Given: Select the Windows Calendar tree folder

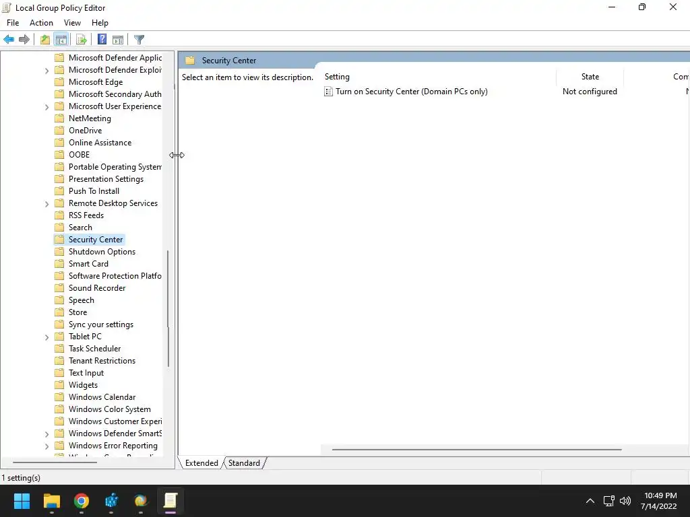Looking at the screenshot, I should [x=102, y=397].
